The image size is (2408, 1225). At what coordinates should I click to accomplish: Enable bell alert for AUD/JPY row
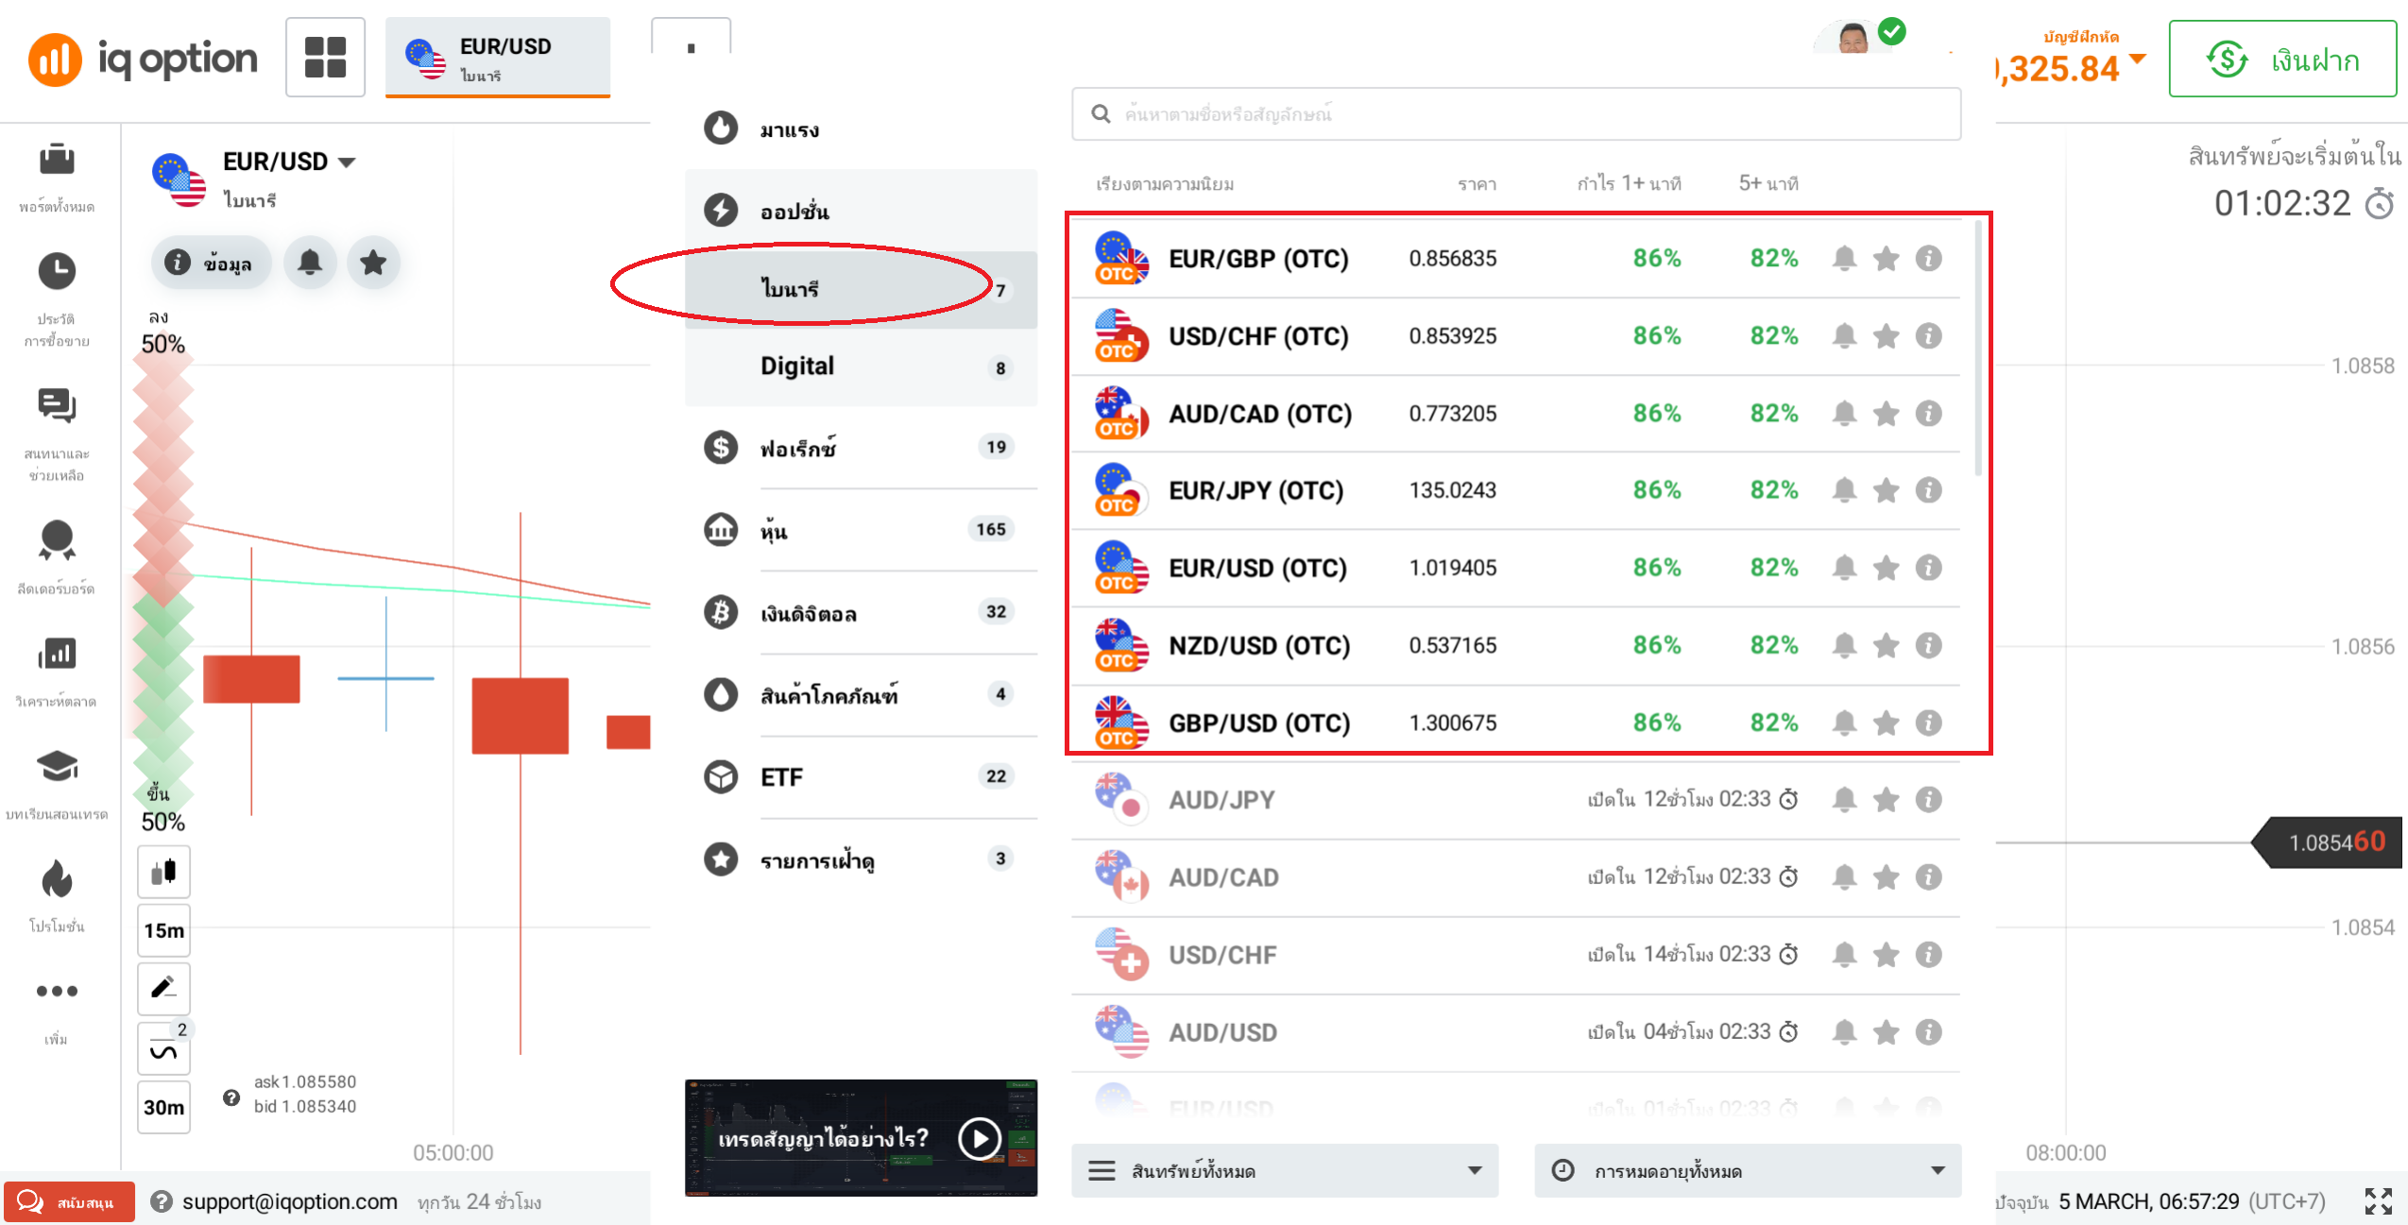click(1844, 800)
